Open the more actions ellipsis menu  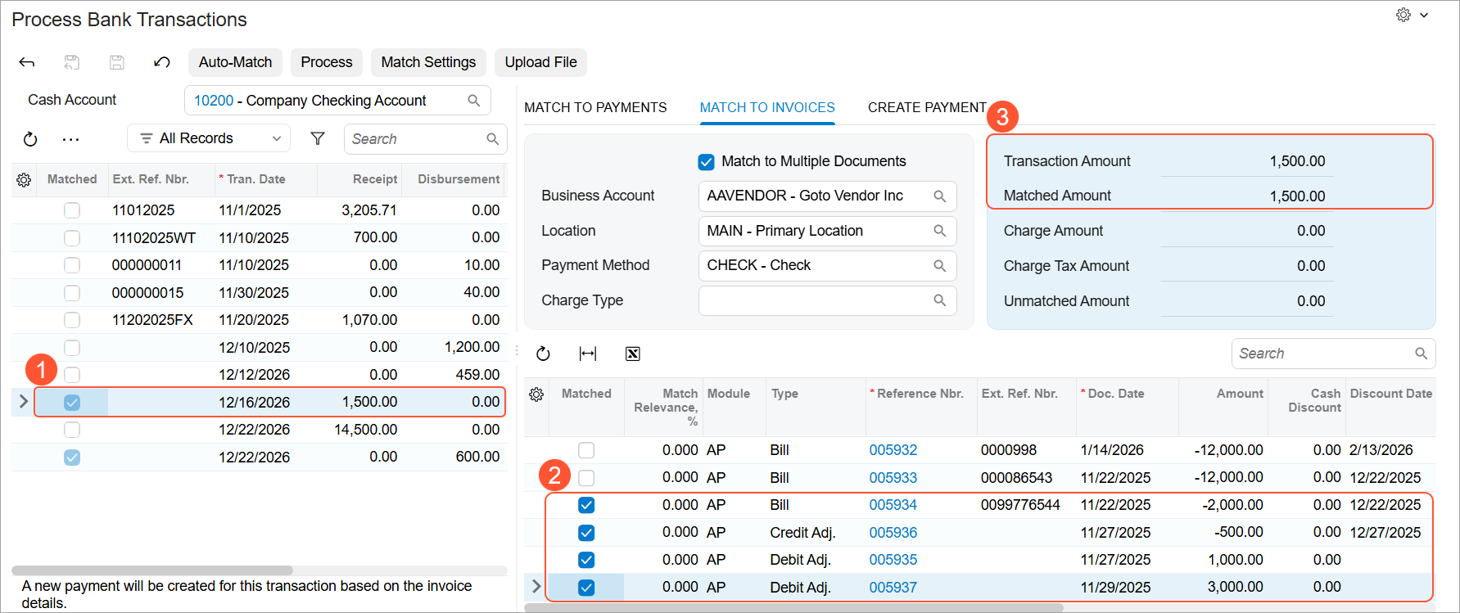point(71,139)
